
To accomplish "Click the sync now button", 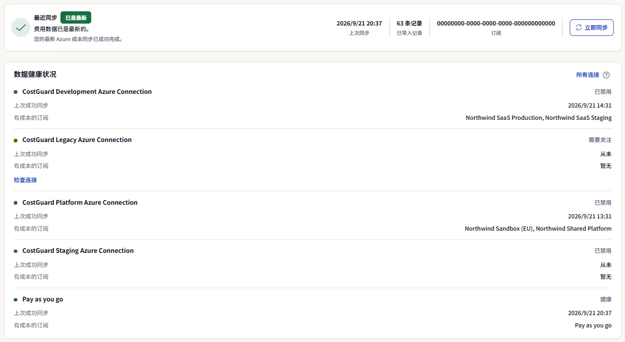I will [x=591, y=27].
